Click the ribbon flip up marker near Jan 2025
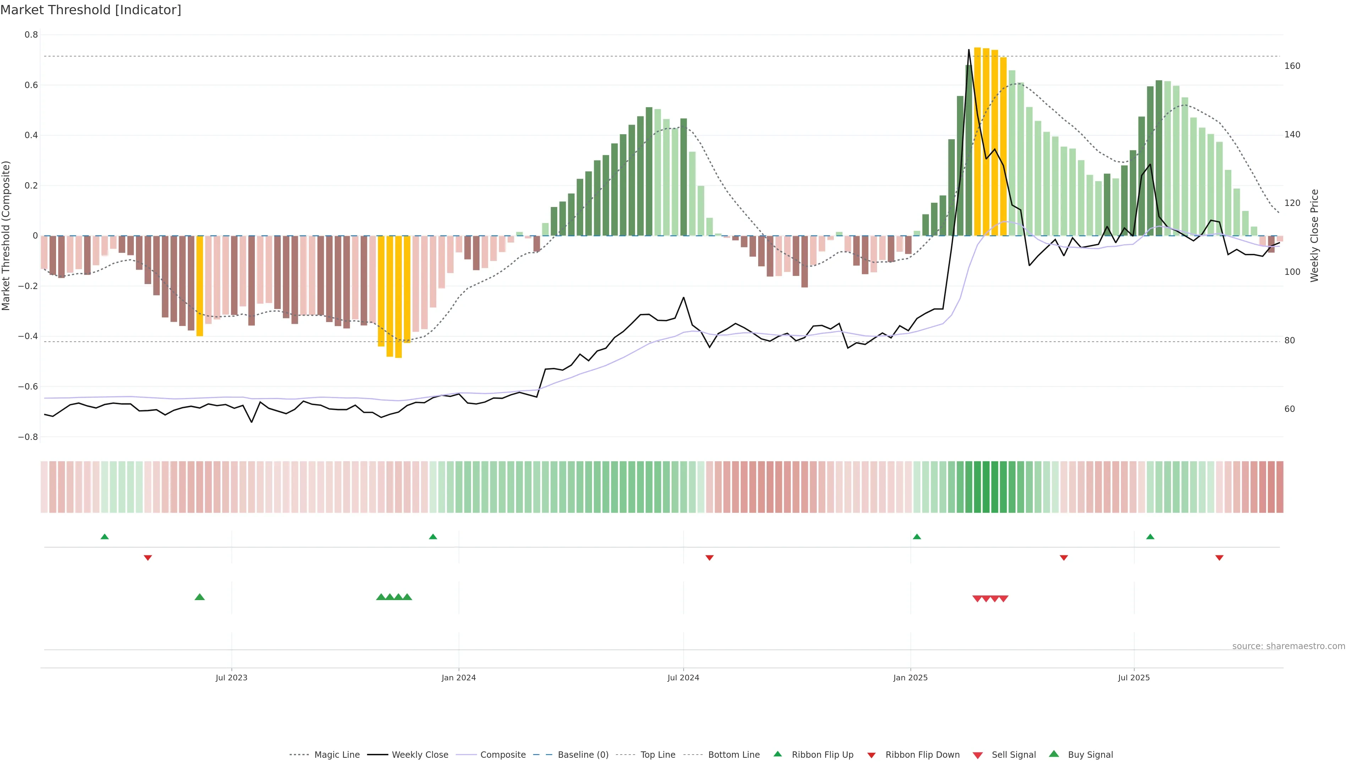 917,537
